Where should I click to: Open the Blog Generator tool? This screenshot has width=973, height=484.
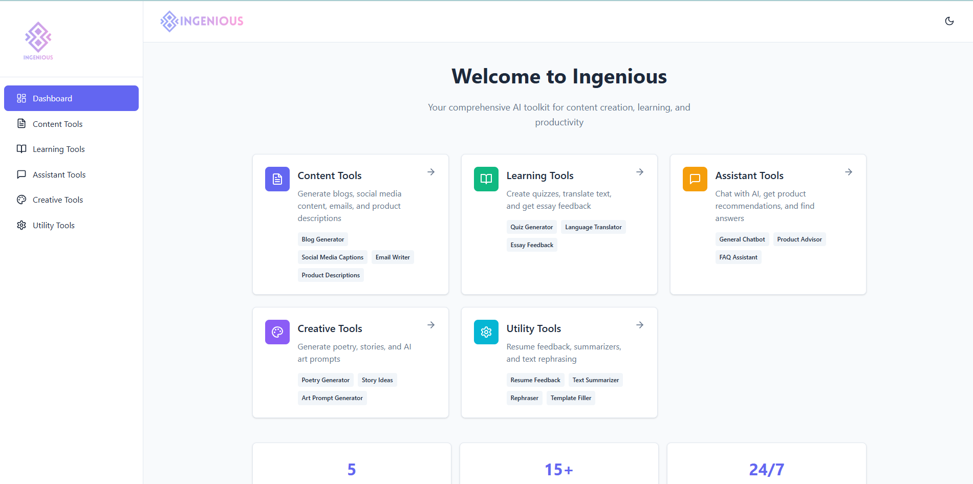click(x=322, y=239)
